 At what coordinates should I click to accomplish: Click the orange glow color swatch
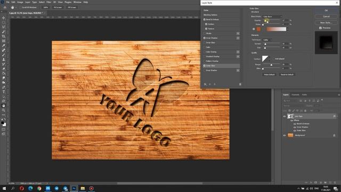click(258, 29)
